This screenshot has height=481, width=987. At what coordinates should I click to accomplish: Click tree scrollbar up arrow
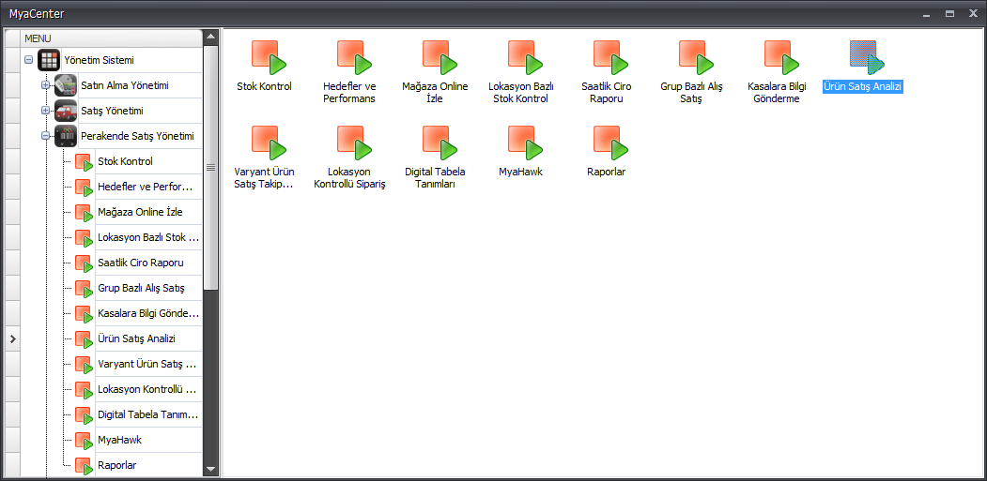(211, 38)
